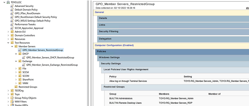Screen dimensions: 249x106
Task: Click the Admin OU folder icon
Action: click(12, 32)
